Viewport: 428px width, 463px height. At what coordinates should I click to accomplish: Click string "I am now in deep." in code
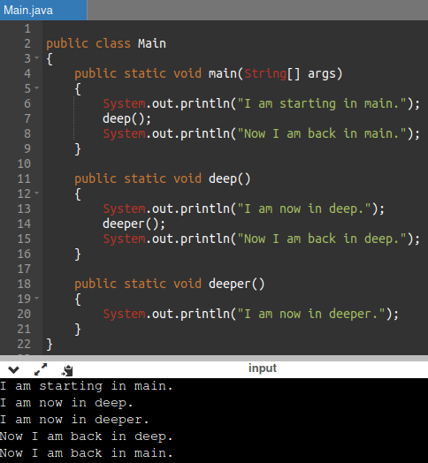pyautogui.click(x=304, y=209)
